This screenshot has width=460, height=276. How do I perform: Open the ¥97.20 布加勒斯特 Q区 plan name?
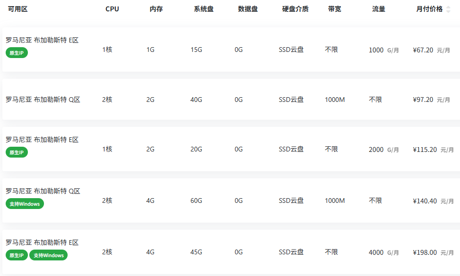coord(43,100)
